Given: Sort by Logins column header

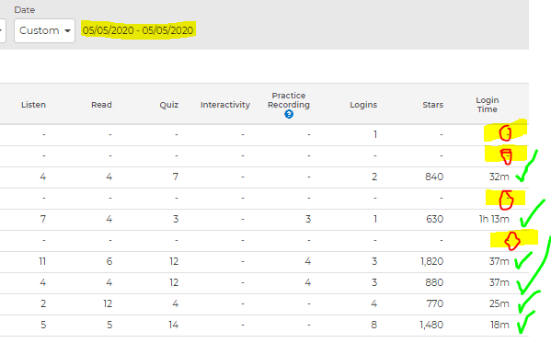Looking at the screenshot, I should click(363, 105).
